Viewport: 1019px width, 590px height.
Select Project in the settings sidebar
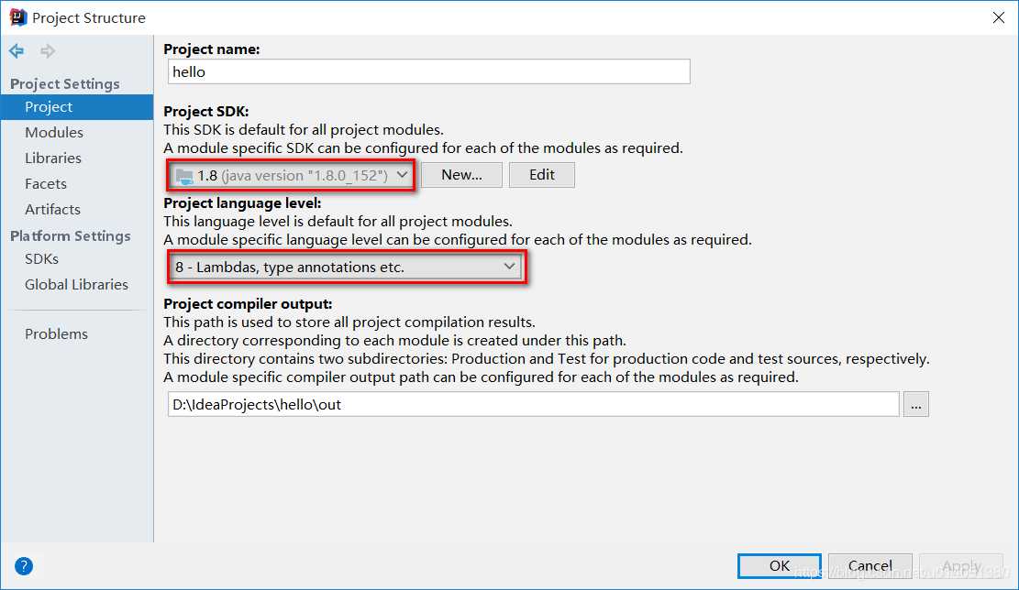(49, 107)
